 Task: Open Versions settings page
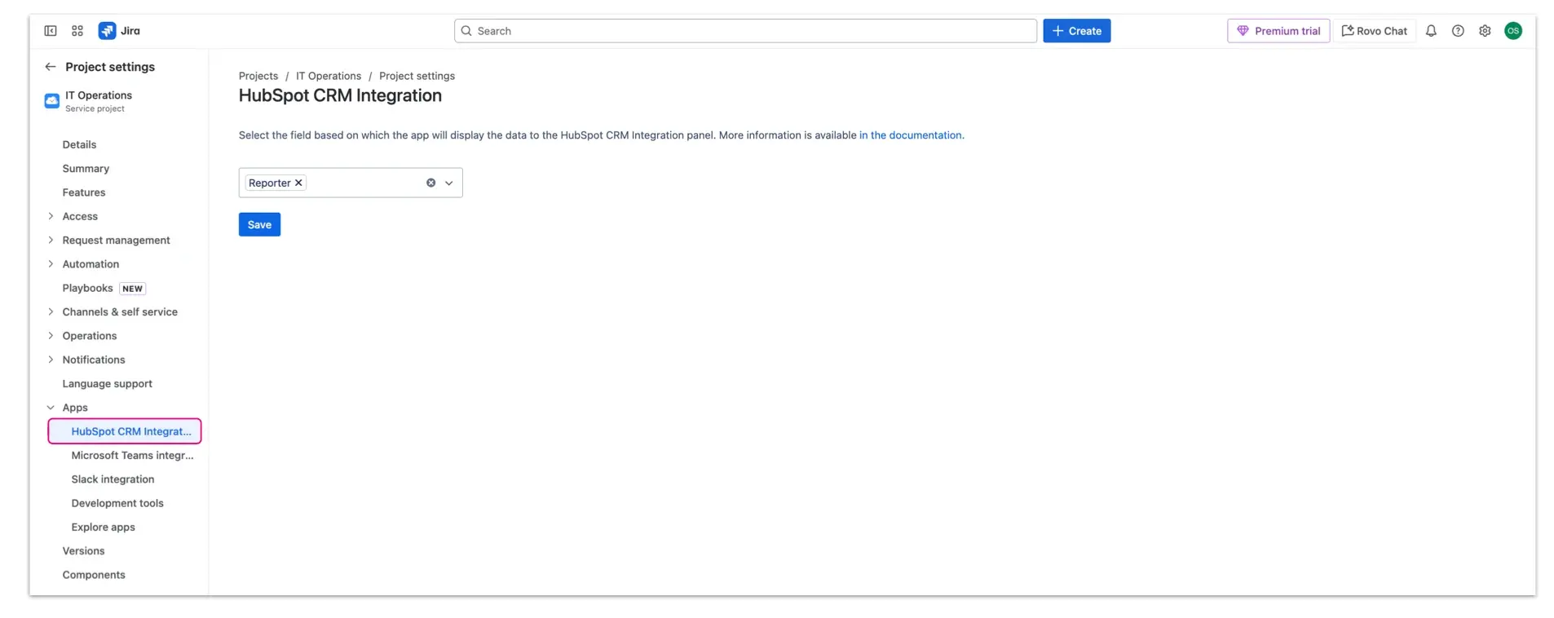(x=83, y=550)
